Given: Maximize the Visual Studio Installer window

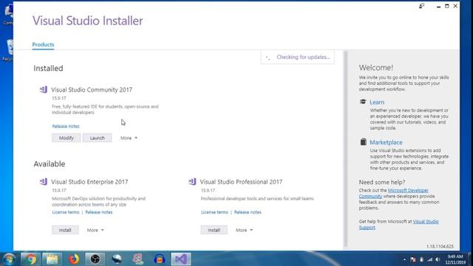Looking at the screenshot, I should 447,6.
